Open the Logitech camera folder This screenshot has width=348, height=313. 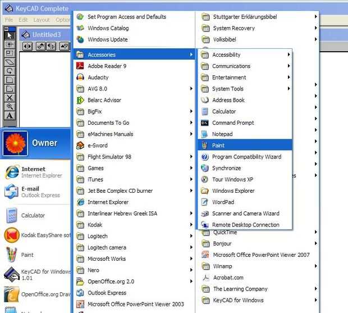[x=134, y=247]
